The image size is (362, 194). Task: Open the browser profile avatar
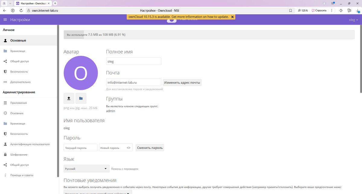(x=325, y=3)
